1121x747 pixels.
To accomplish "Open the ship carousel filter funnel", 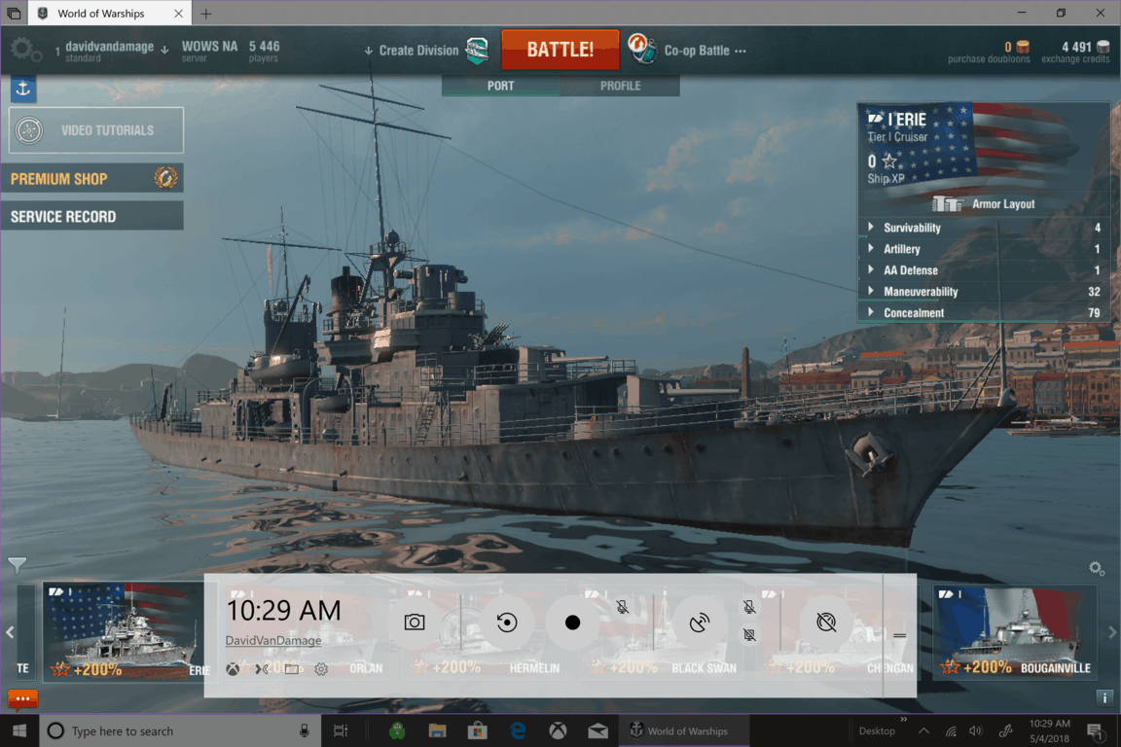I will pyautogui.click(x=18, y=565).
